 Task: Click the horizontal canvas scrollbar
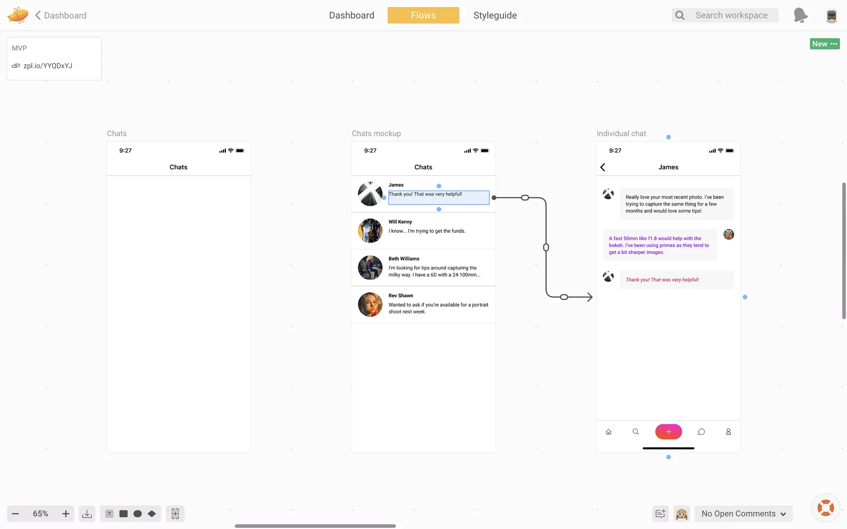click(x=315, y=525)
